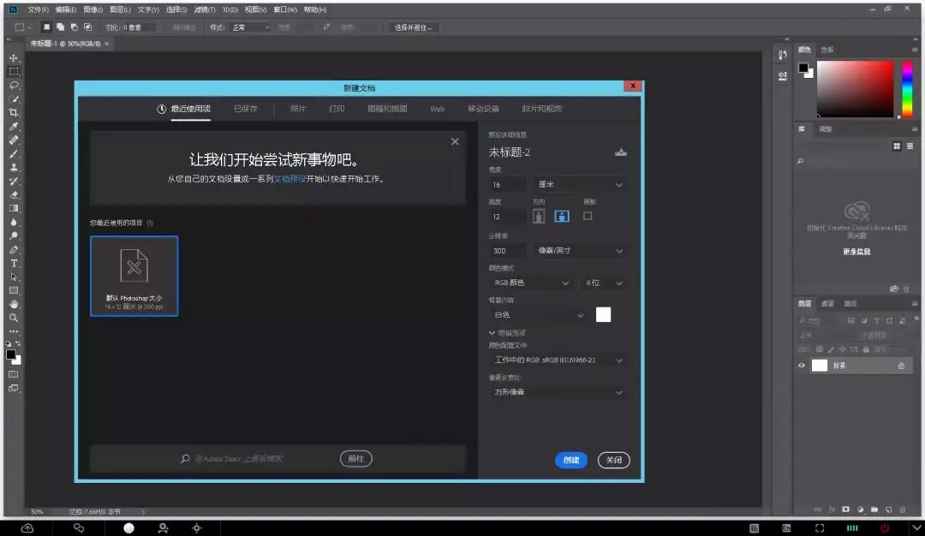
Task: Choose portrait orientation icon
Action: pos(539,217)
